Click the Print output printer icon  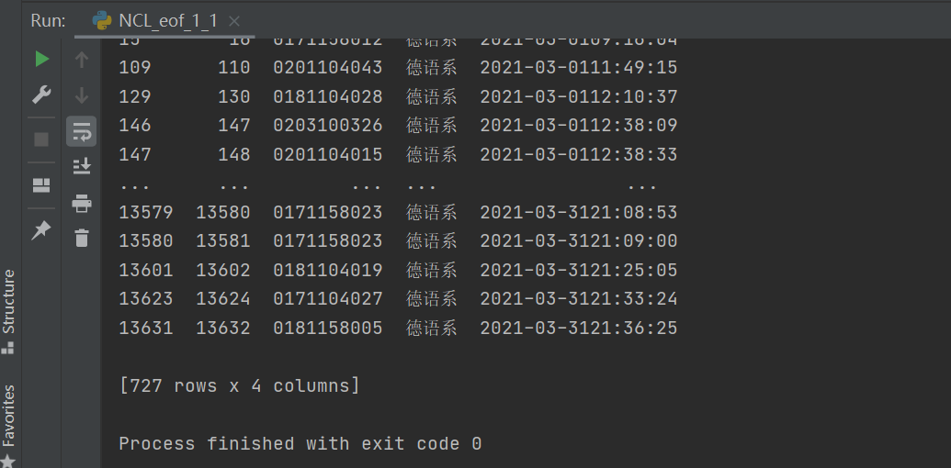click(81, 203)
